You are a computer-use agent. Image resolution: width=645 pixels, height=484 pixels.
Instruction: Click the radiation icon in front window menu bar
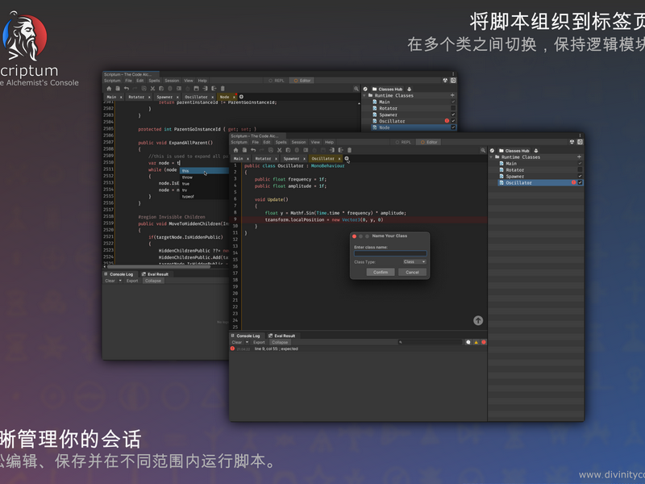(572, 142)
